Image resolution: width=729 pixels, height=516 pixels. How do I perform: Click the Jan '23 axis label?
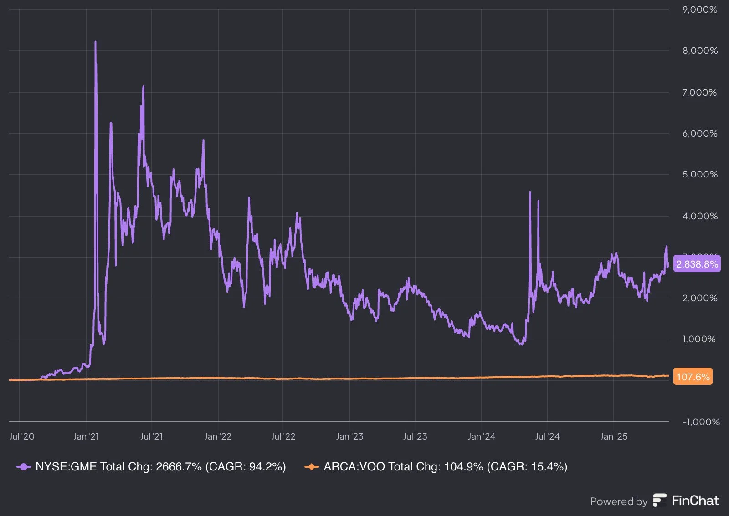(x=349, y=436)
